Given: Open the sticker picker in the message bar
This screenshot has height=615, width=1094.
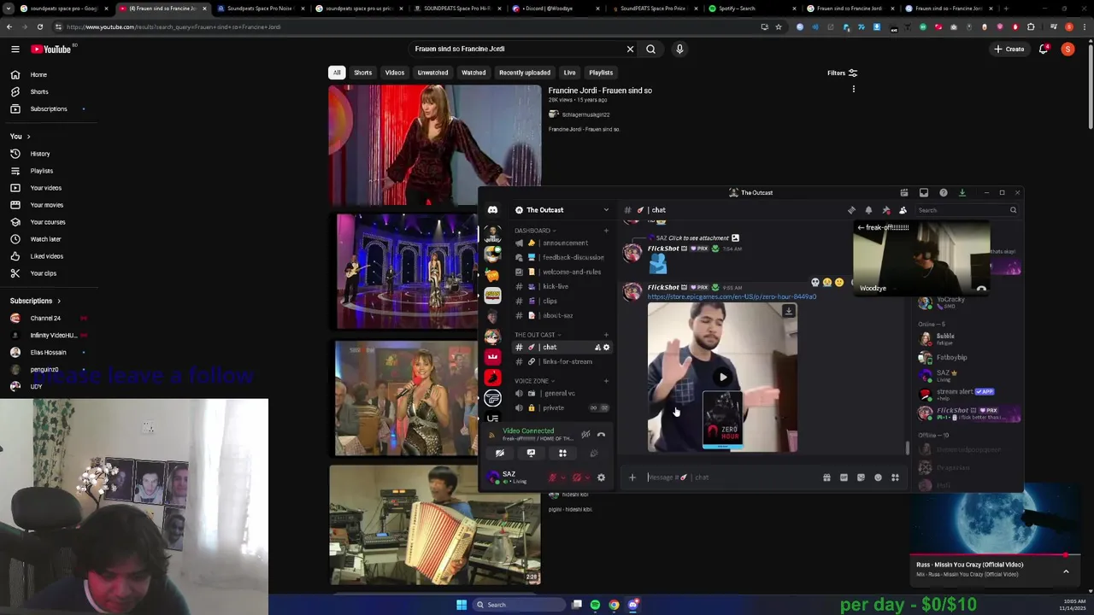Looking at the screenshot, I should 861,477.
